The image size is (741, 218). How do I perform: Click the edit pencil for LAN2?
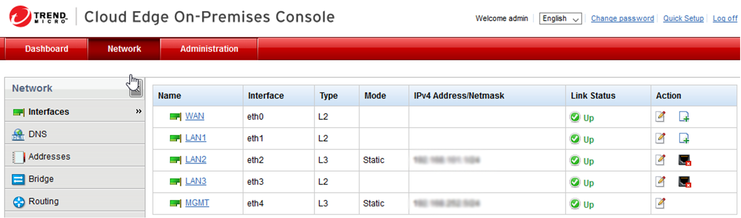click(x=660, y=160)
